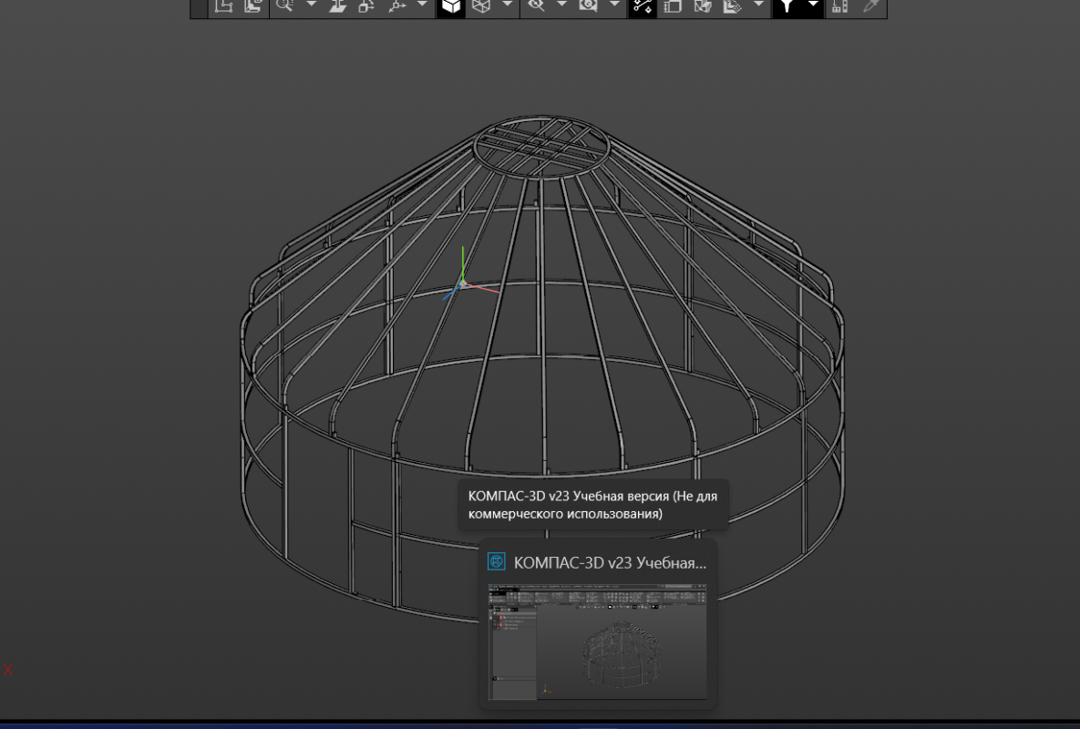The width and height of the screenshot is (1080, 729).
Task: Open the dropdown arrow beside funnel filter
Action: click(813, 5)
